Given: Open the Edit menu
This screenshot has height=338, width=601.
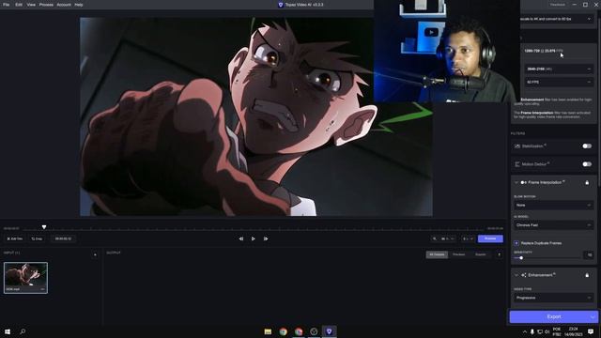Looking at the screenshot, I should pos(19,5).
